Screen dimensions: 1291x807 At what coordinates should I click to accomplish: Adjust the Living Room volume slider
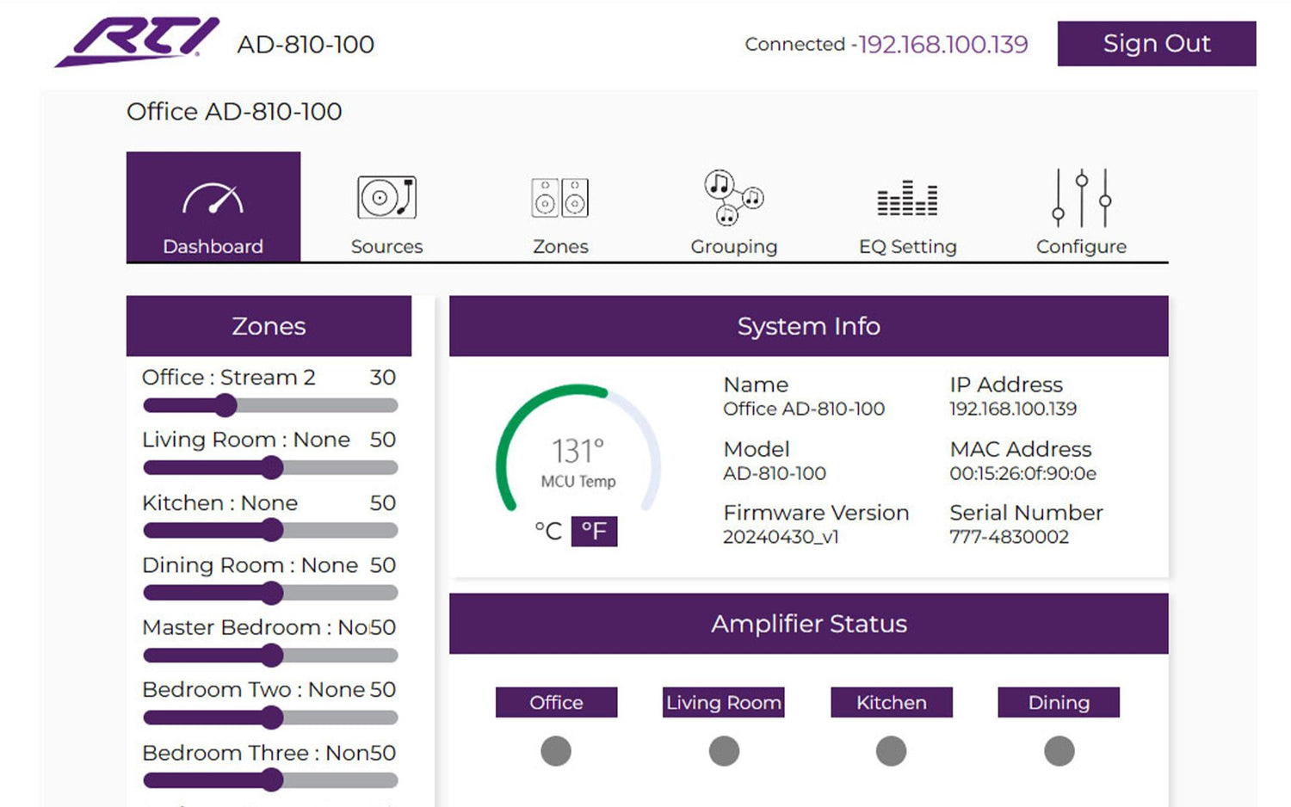tap(271, 468)
